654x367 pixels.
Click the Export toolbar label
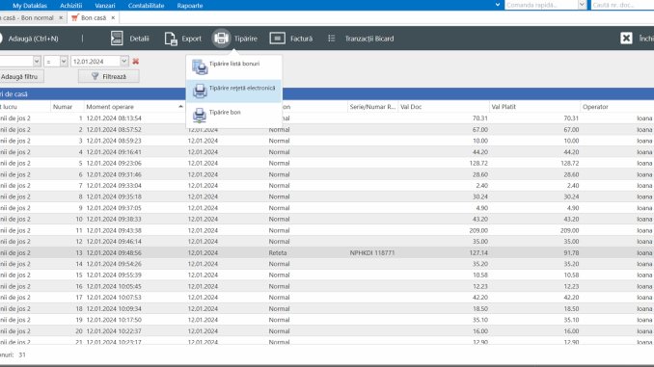191,39
